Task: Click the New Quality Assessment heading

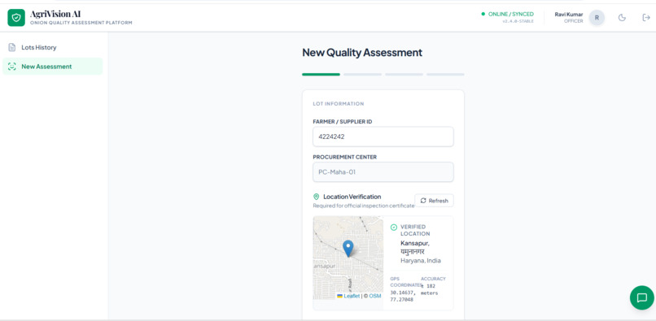Action: click(x=362, y=53)
